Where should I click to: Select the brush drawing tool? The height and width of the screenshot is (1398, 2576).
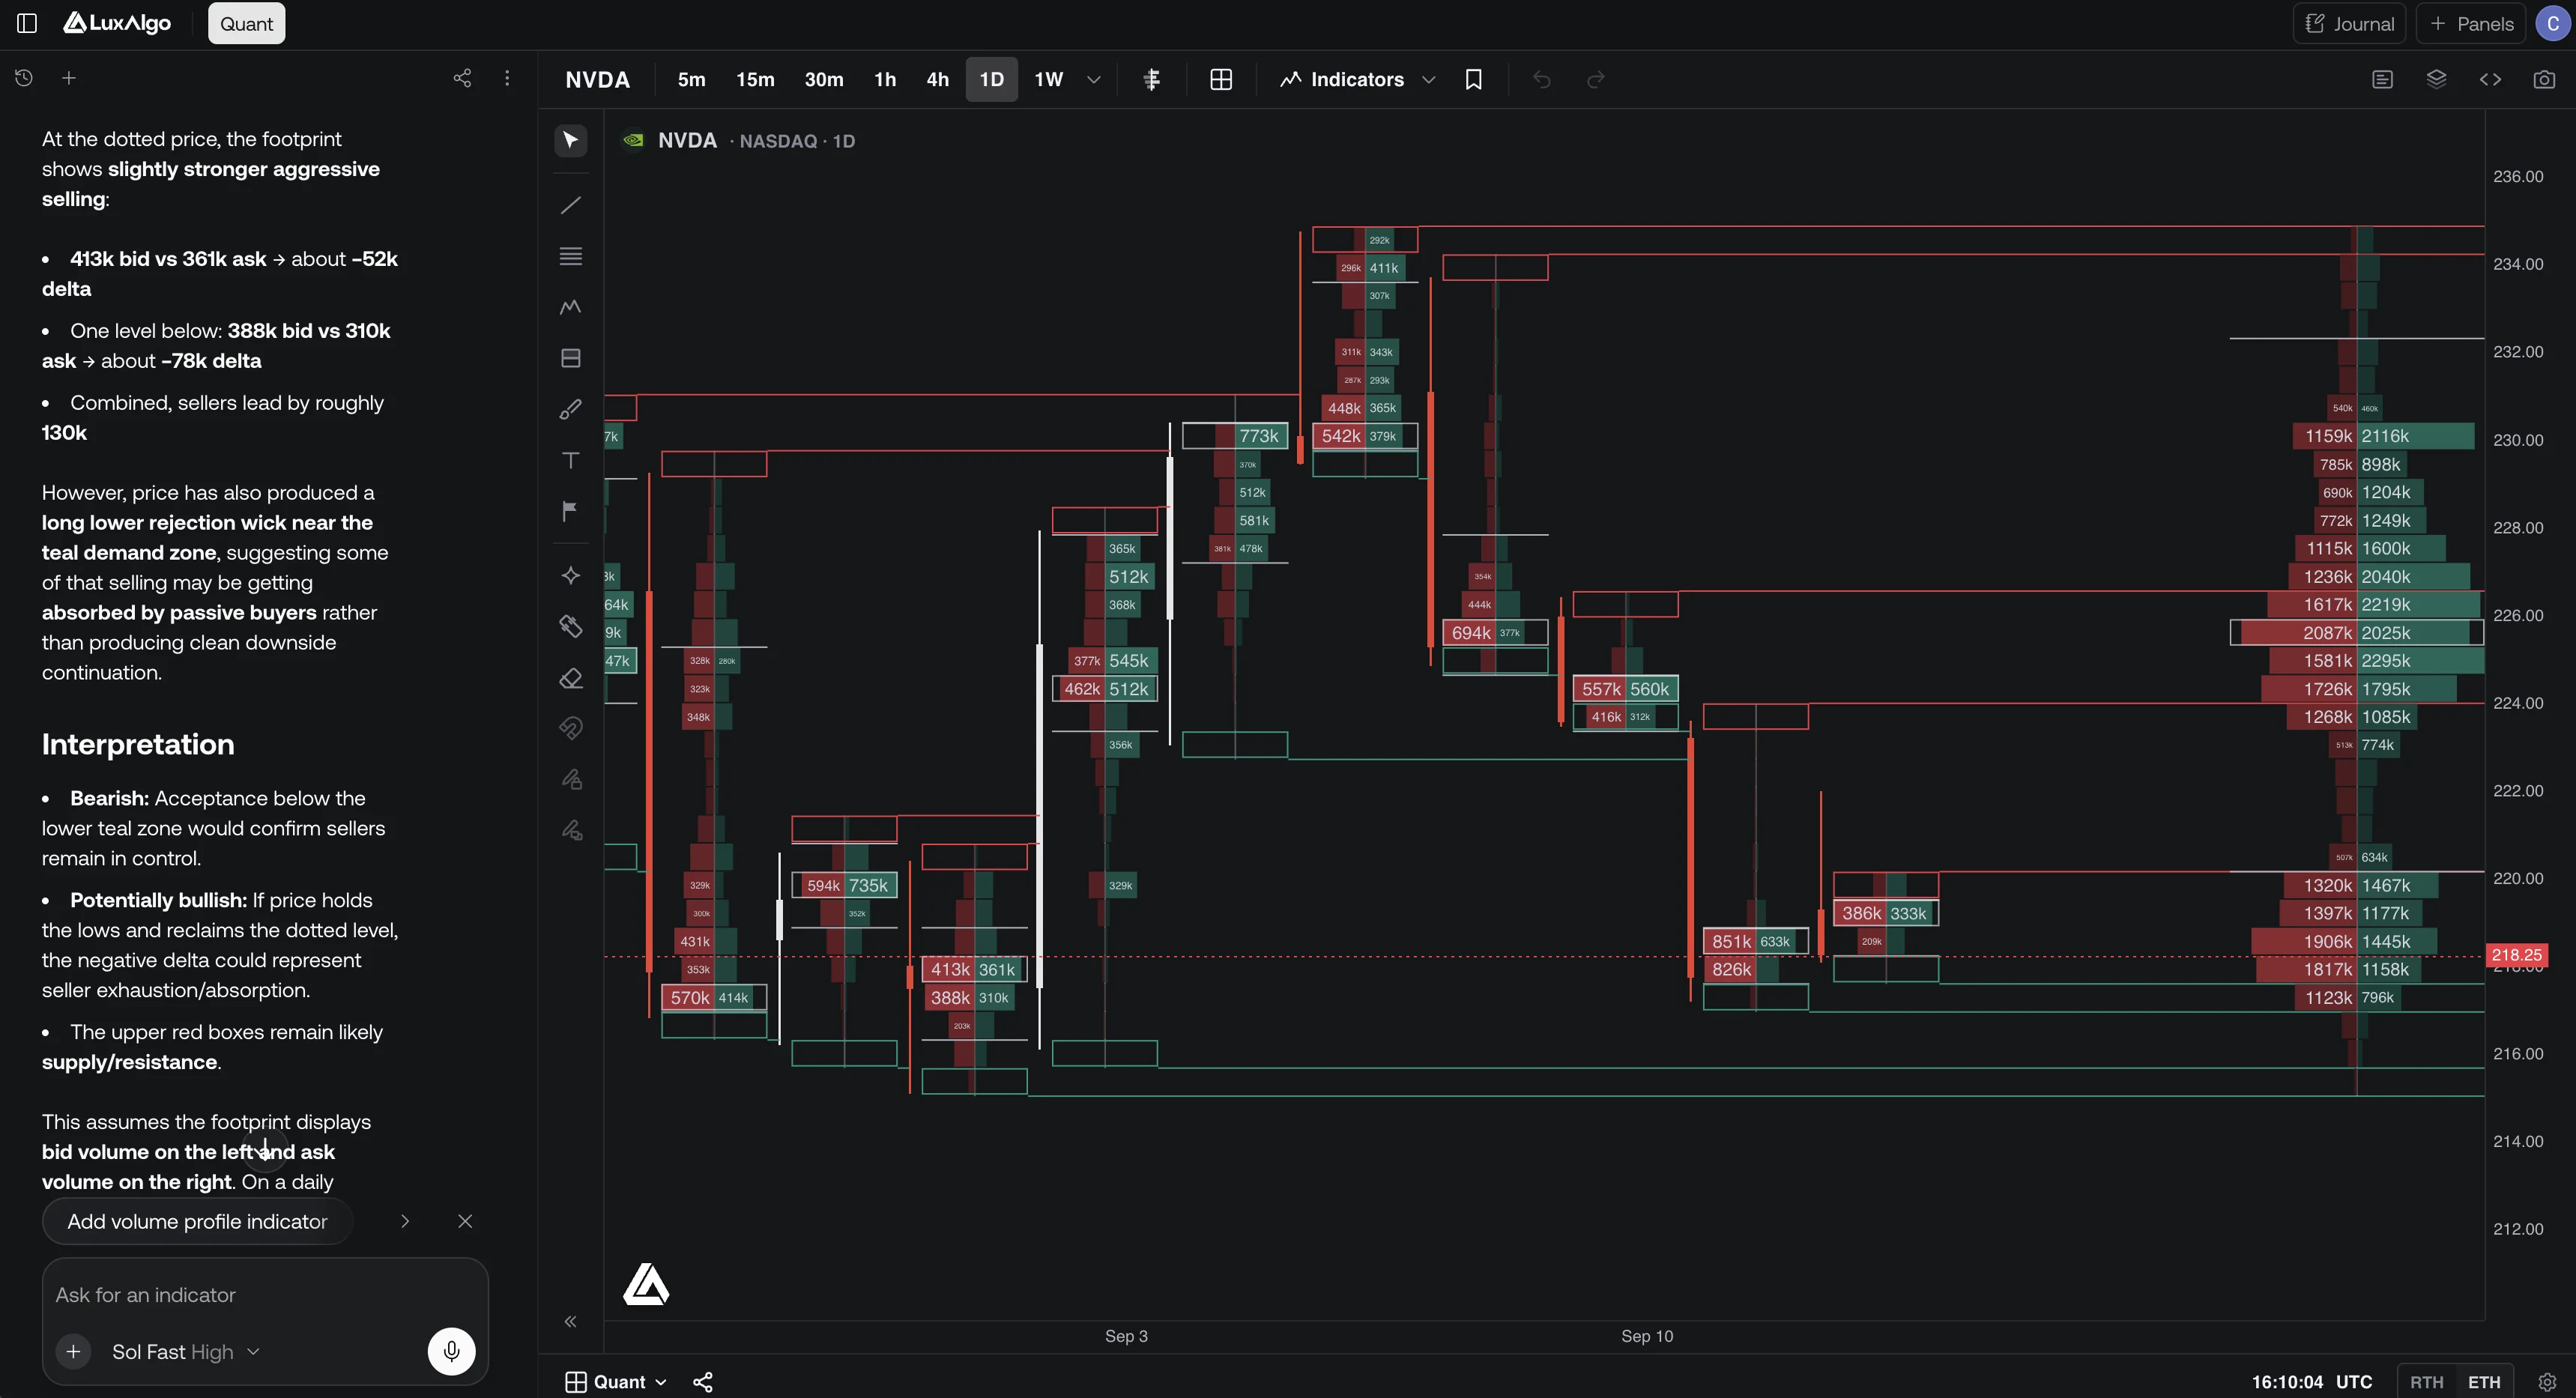click(x=571, y=409)
